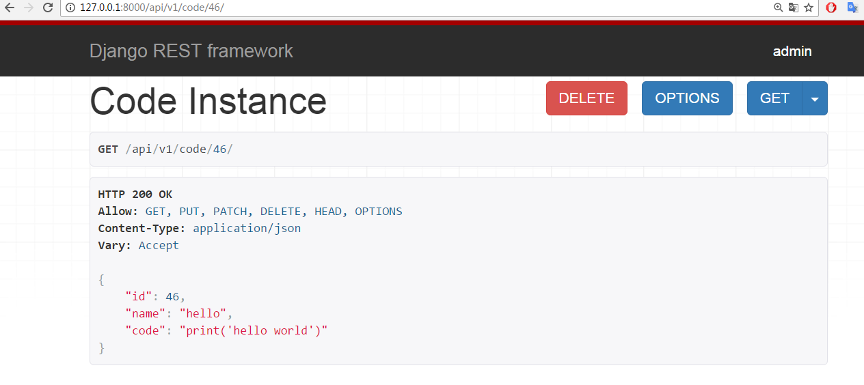
Task: Go back using the browser back arrow
Action: (x=9, y=8)
